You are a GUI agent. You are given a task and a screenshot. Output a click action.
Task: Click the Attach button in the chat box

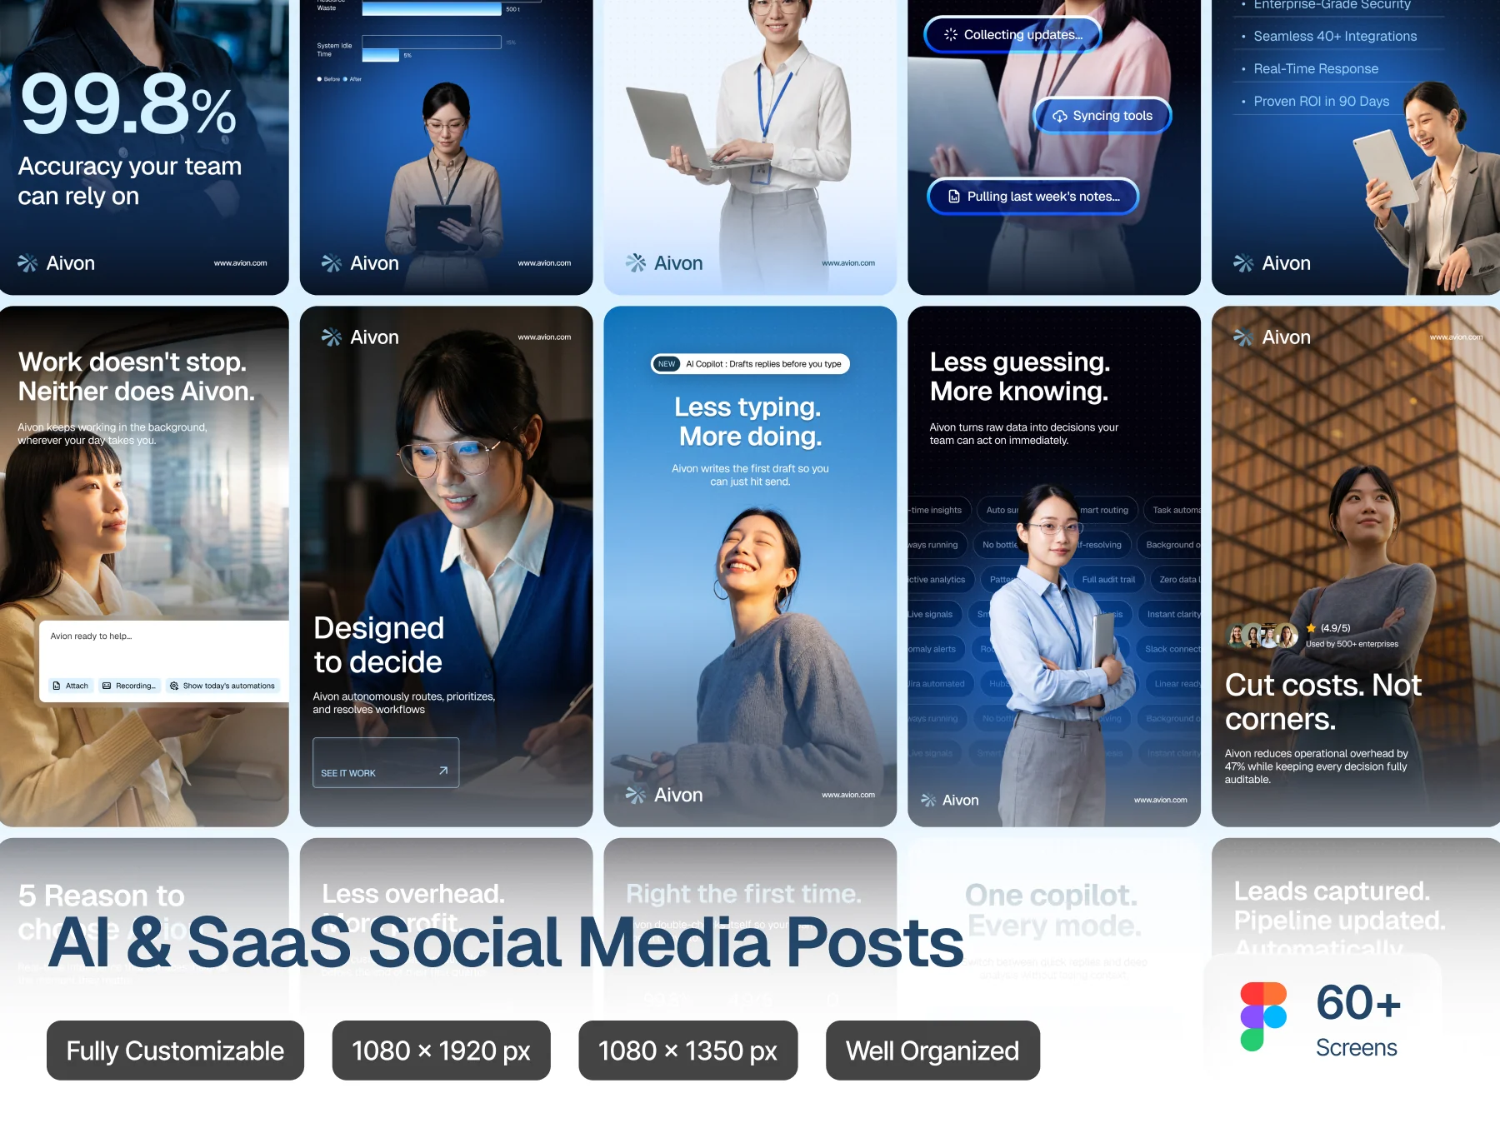[x=71, y=686]
